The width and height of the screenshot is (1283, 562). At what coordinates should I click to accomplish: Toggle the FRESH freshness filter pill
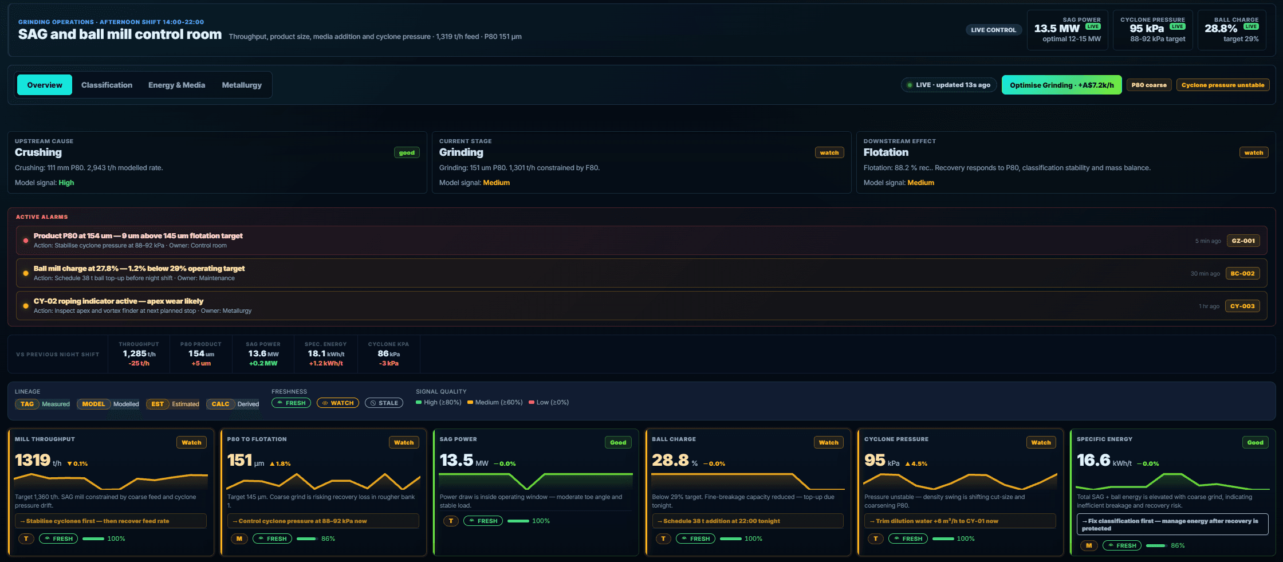click(x=291, y=403)
